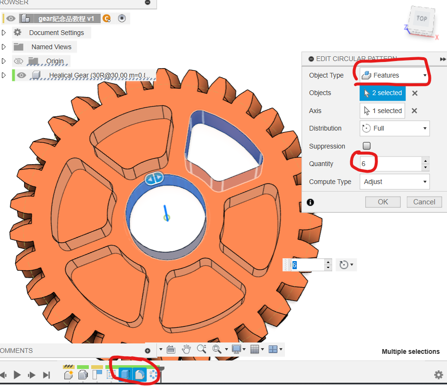Click Cancel in Edit Circular Pattern
Image resolution: width=447 pixels, height=386 pixels.
pos(424,202)
